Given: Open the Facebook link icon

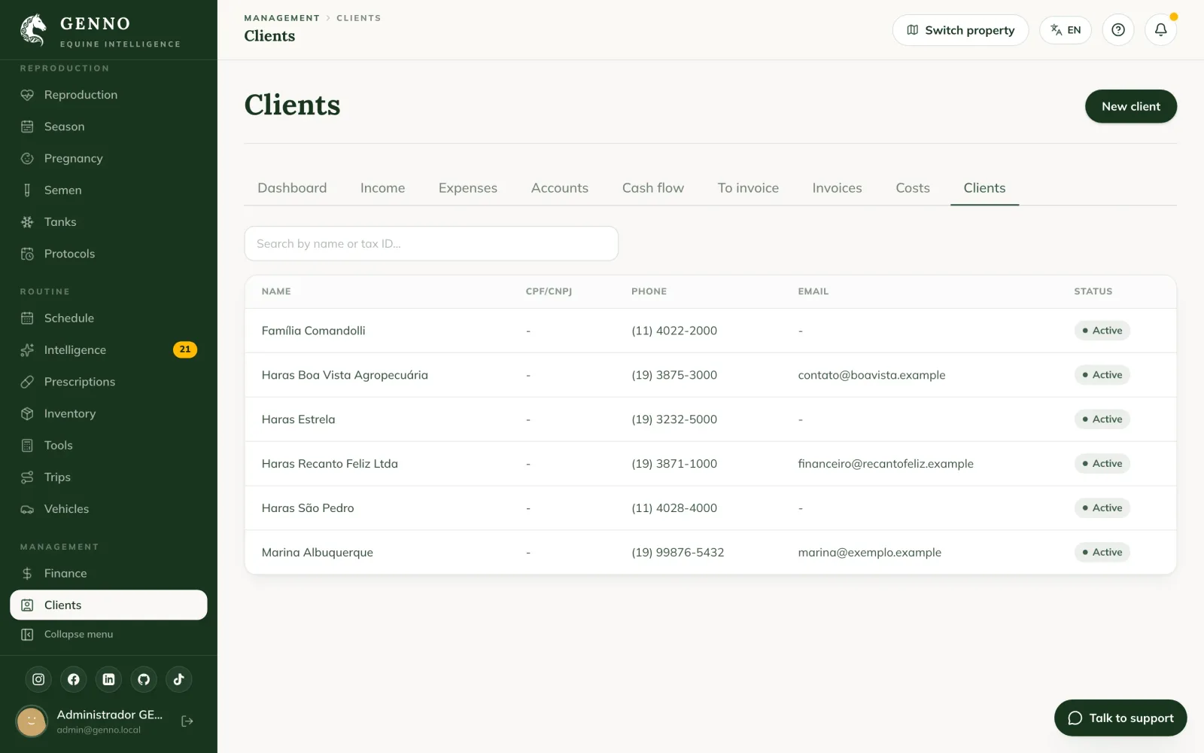Looking at the screenshot, I should (74, 679).
